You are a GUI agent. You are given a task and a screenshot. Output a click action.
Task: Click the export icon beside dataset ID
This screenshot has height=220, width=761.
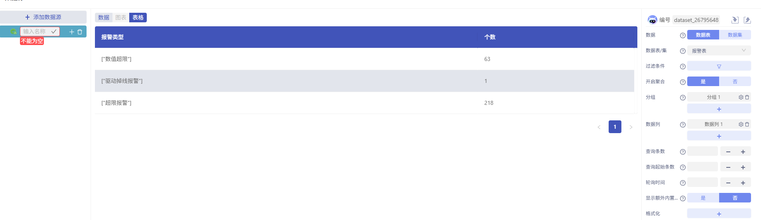747,20
